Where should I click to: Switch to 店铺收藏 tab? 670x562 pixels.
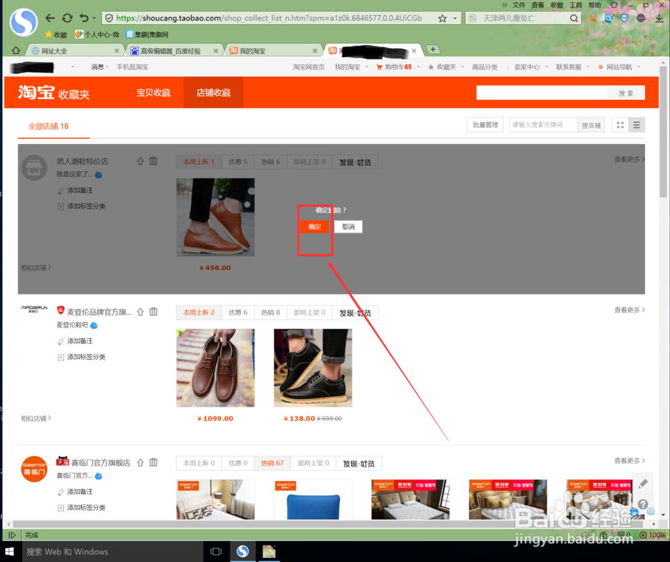[x=214, y=92]
